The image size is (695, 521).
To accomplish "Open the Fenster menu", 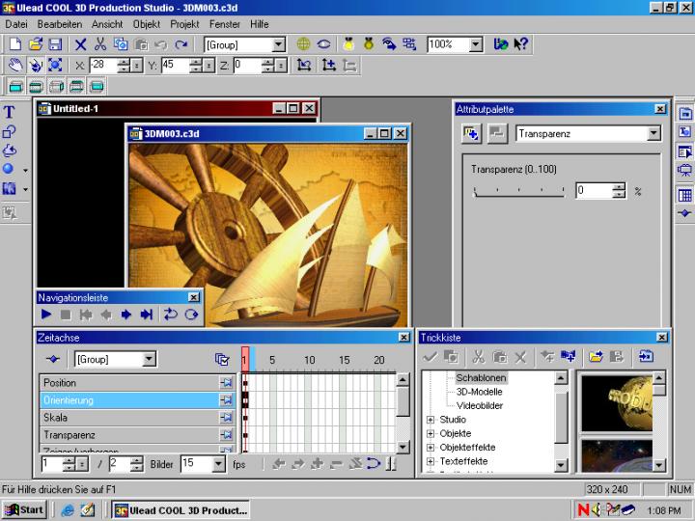I will (x=225, y=23).
